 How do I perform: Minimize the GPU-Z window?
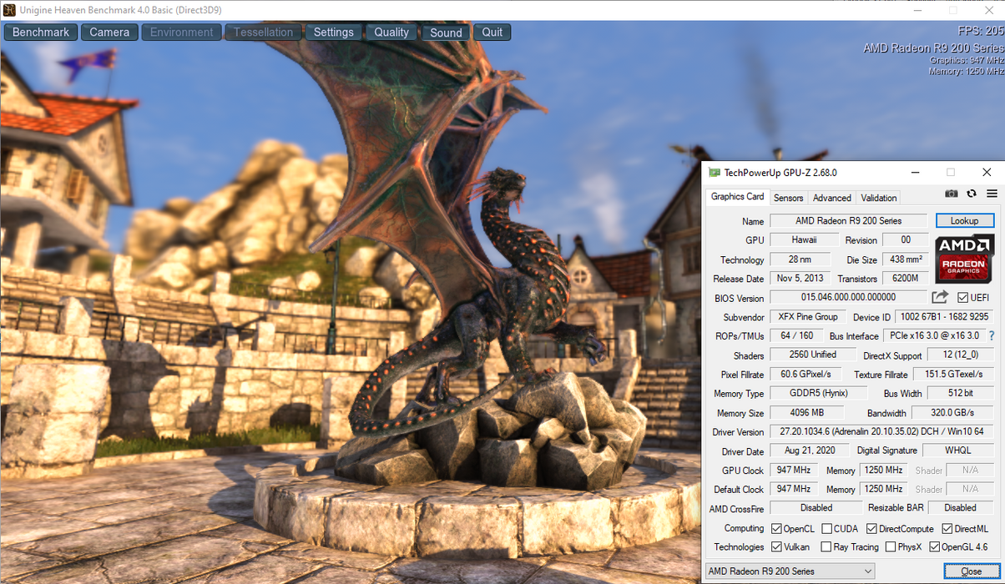914,173
